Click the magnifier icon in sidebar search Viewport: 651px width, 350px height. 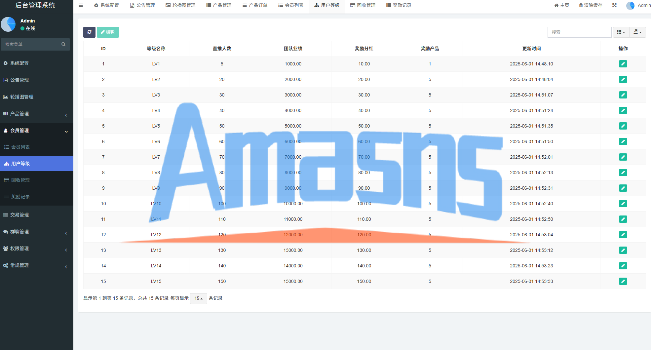point(63,44)
